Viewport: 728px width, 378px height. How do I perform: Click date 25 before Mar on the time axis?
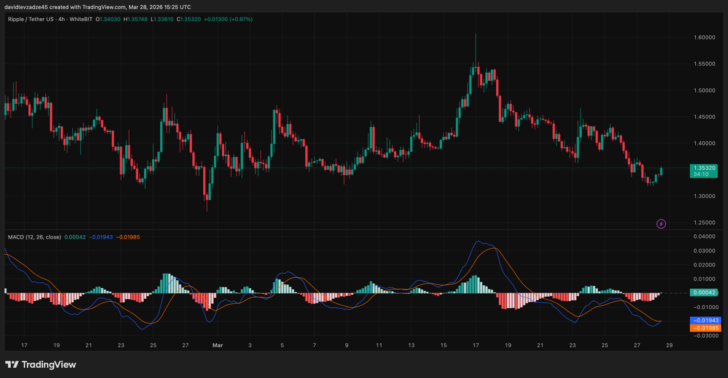[153, 345]
